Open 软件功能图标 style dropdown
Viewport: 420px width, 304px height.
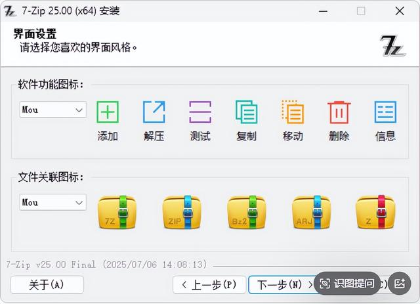click(52, 110)
